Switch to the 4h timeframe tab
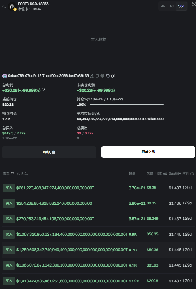The image size is (196, 289). click(x=163, y=6)
